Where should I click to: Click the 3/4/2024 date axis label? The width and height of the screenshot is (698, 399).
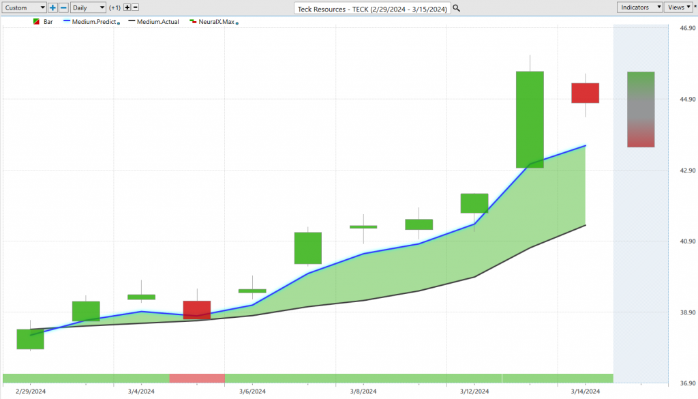pyautogui.click(x=141, y=391)
